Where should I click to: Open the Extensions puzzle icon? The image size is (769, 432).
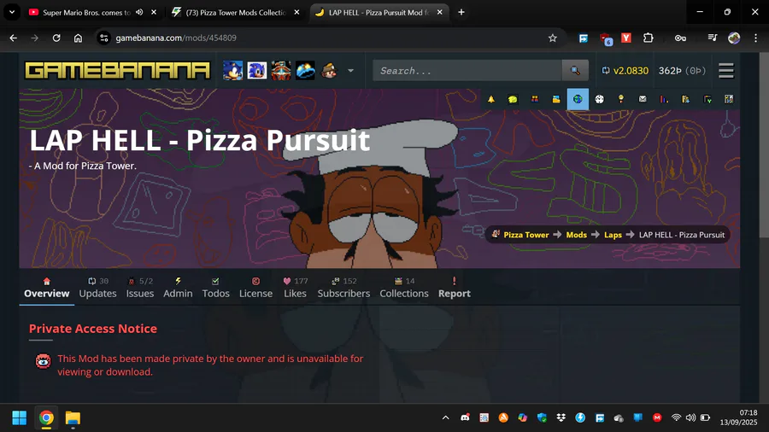(648, 38)
